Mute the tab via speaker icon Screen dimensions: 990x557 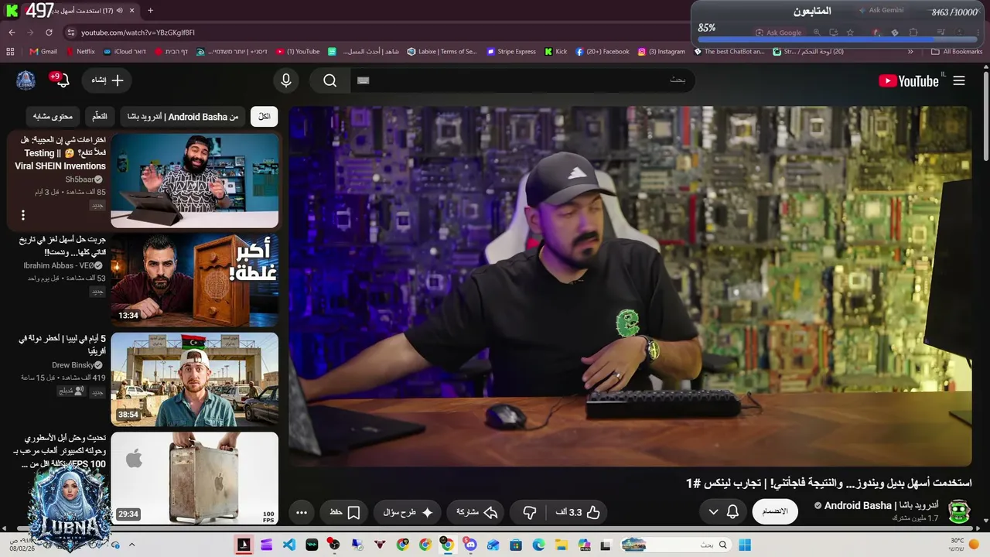point(119,11)
